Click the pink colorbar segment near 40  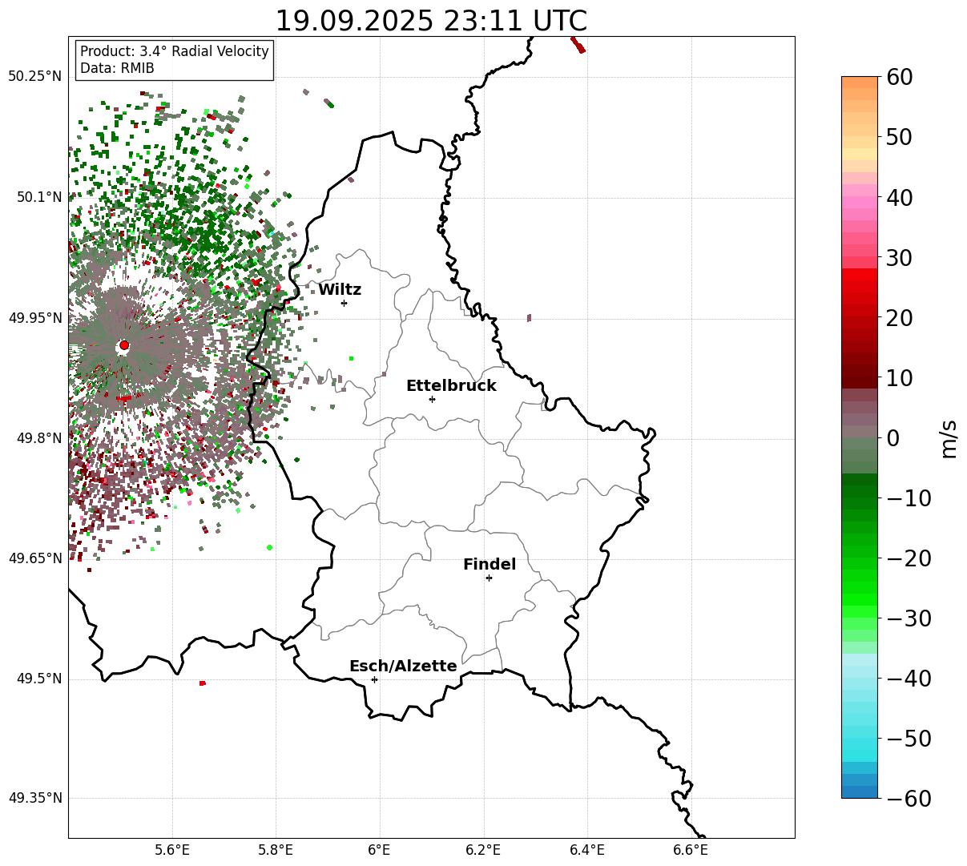[860, 203]
